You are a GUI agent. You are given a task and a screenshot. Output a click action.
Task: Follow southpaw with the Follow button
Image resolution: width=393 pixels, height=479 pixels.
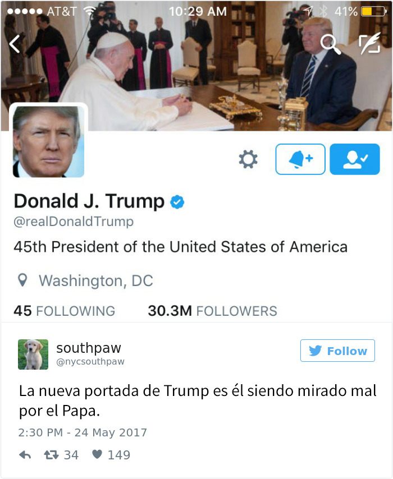(x=337, y=351)
